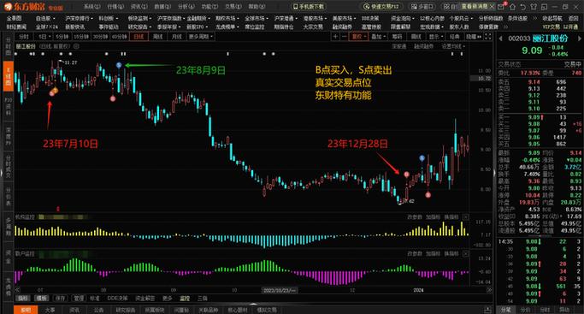The height and width of the screenshot is (314, 584).
Task: Click the blue S sell marker near 23年8月9日
Action: tap(119, 65)
